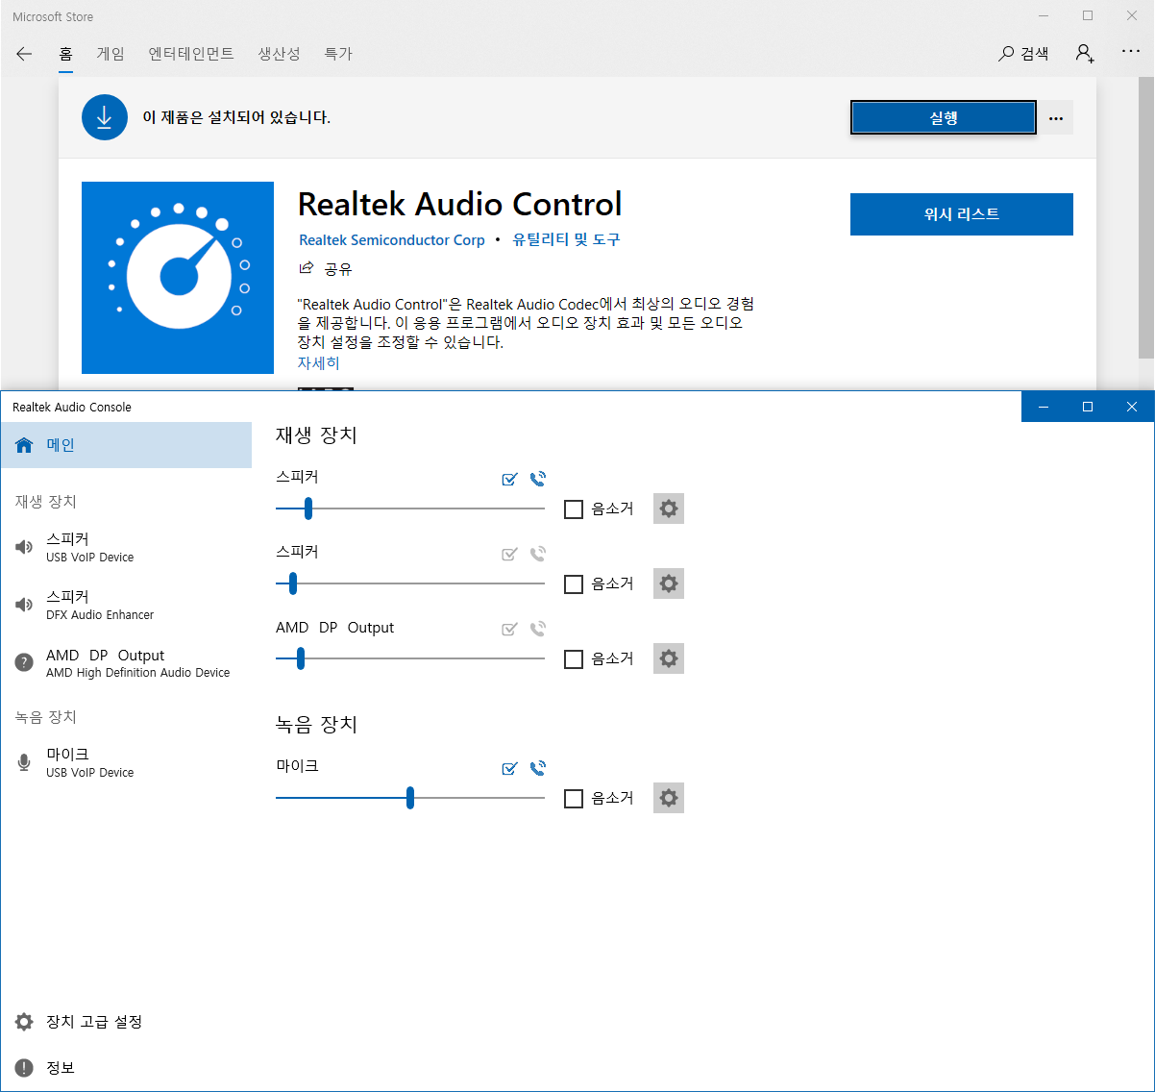Select 스피커 USB VoIP Device in sidebar
The width and height of the screenshot is (1155, 1092).
coord(126,547)
